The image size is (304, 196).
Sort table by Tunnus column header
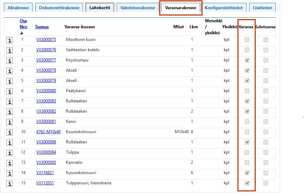[x=42, y=27]
